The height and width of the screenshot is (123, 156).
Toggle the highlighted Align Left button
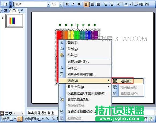(x=87, y=4)
